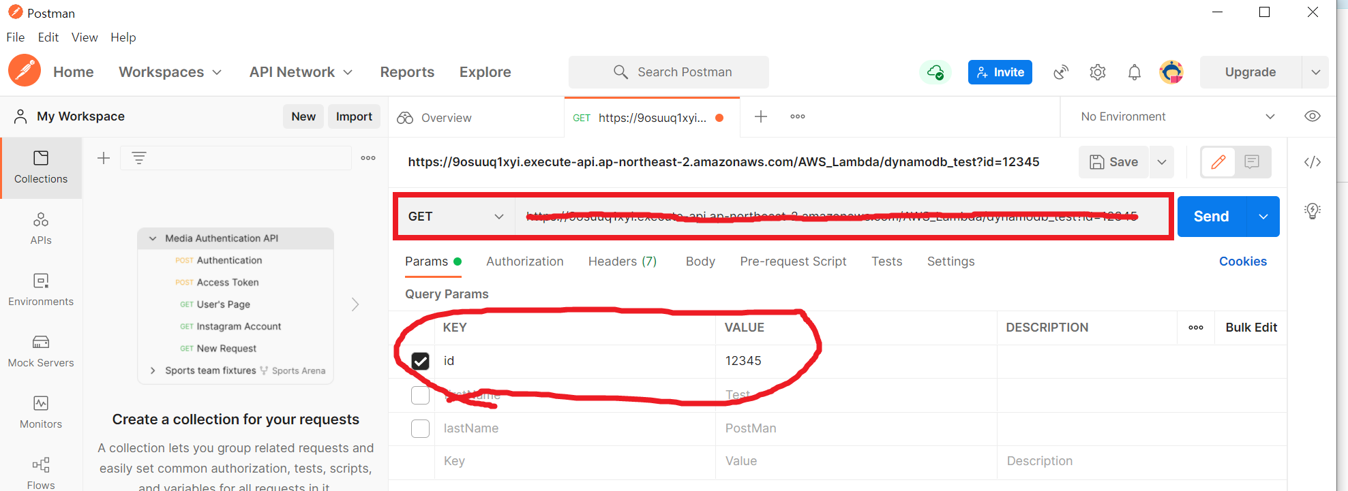Viewport: 1348px width, 491px height.
Task: Open the lightbulb info panel icon
Action: tap(1313, 211)
